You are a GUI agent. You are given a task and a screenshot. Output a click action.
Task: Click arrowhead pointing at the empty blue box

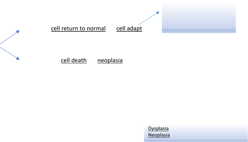158,13
